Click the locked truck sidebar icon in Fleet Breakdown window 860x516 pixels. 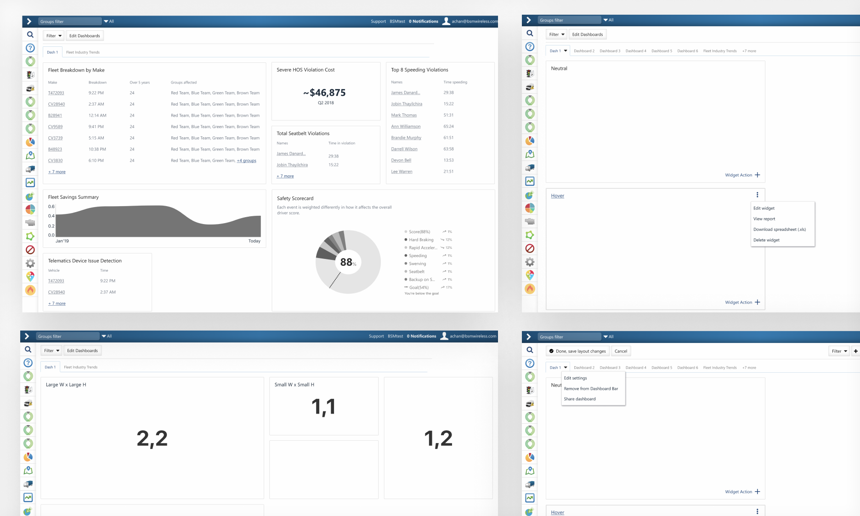pyautogui.click(x=30, y=88)
